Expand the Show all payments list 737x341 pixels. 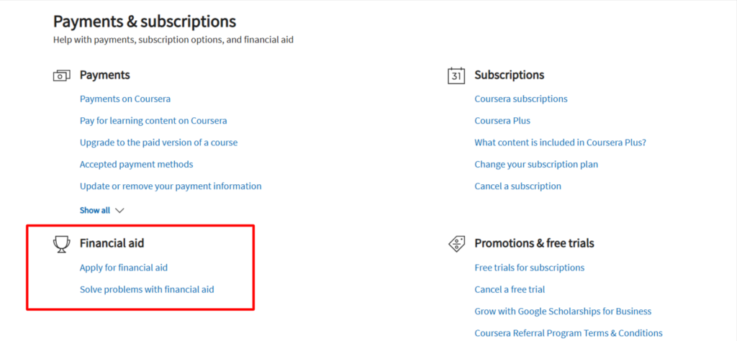(x=95, y=210)
